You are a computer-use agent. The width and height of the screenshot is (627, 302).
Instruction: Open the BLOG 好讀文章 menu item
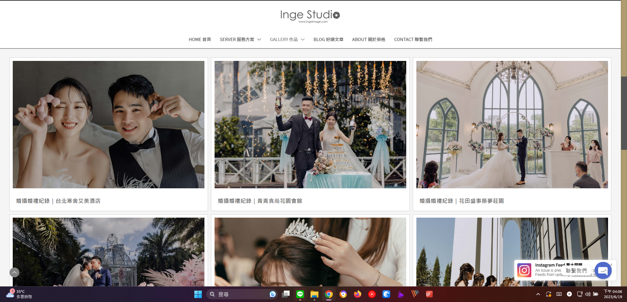coord(328,39)
